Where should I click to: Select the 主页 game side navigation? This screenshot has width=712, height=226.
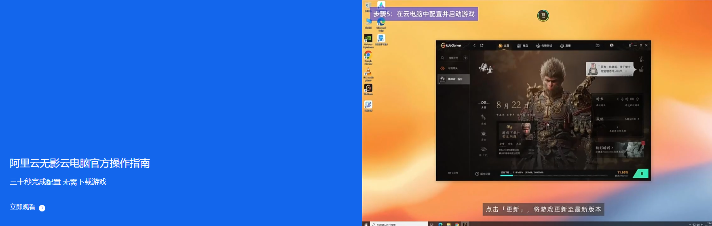coord(484,105)
